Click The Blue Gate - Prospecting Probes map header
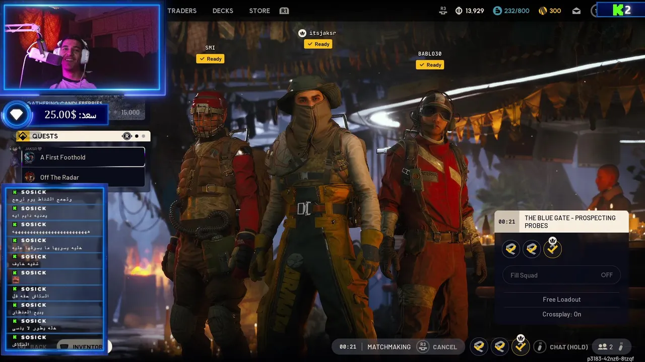Image resolution: width=645 pixels, height=362 pixels. pyautogui.click(x=562, y=222)
